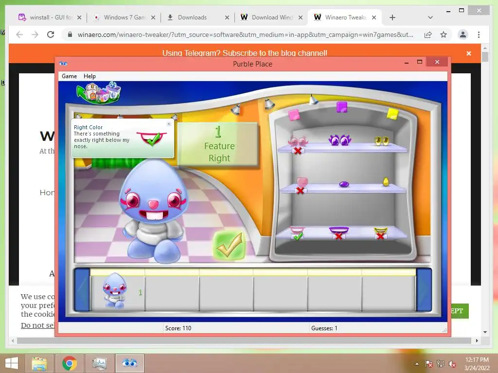Confirm the guess with the green checkmark button
The image size is (498, 373).
coord(230,246)
